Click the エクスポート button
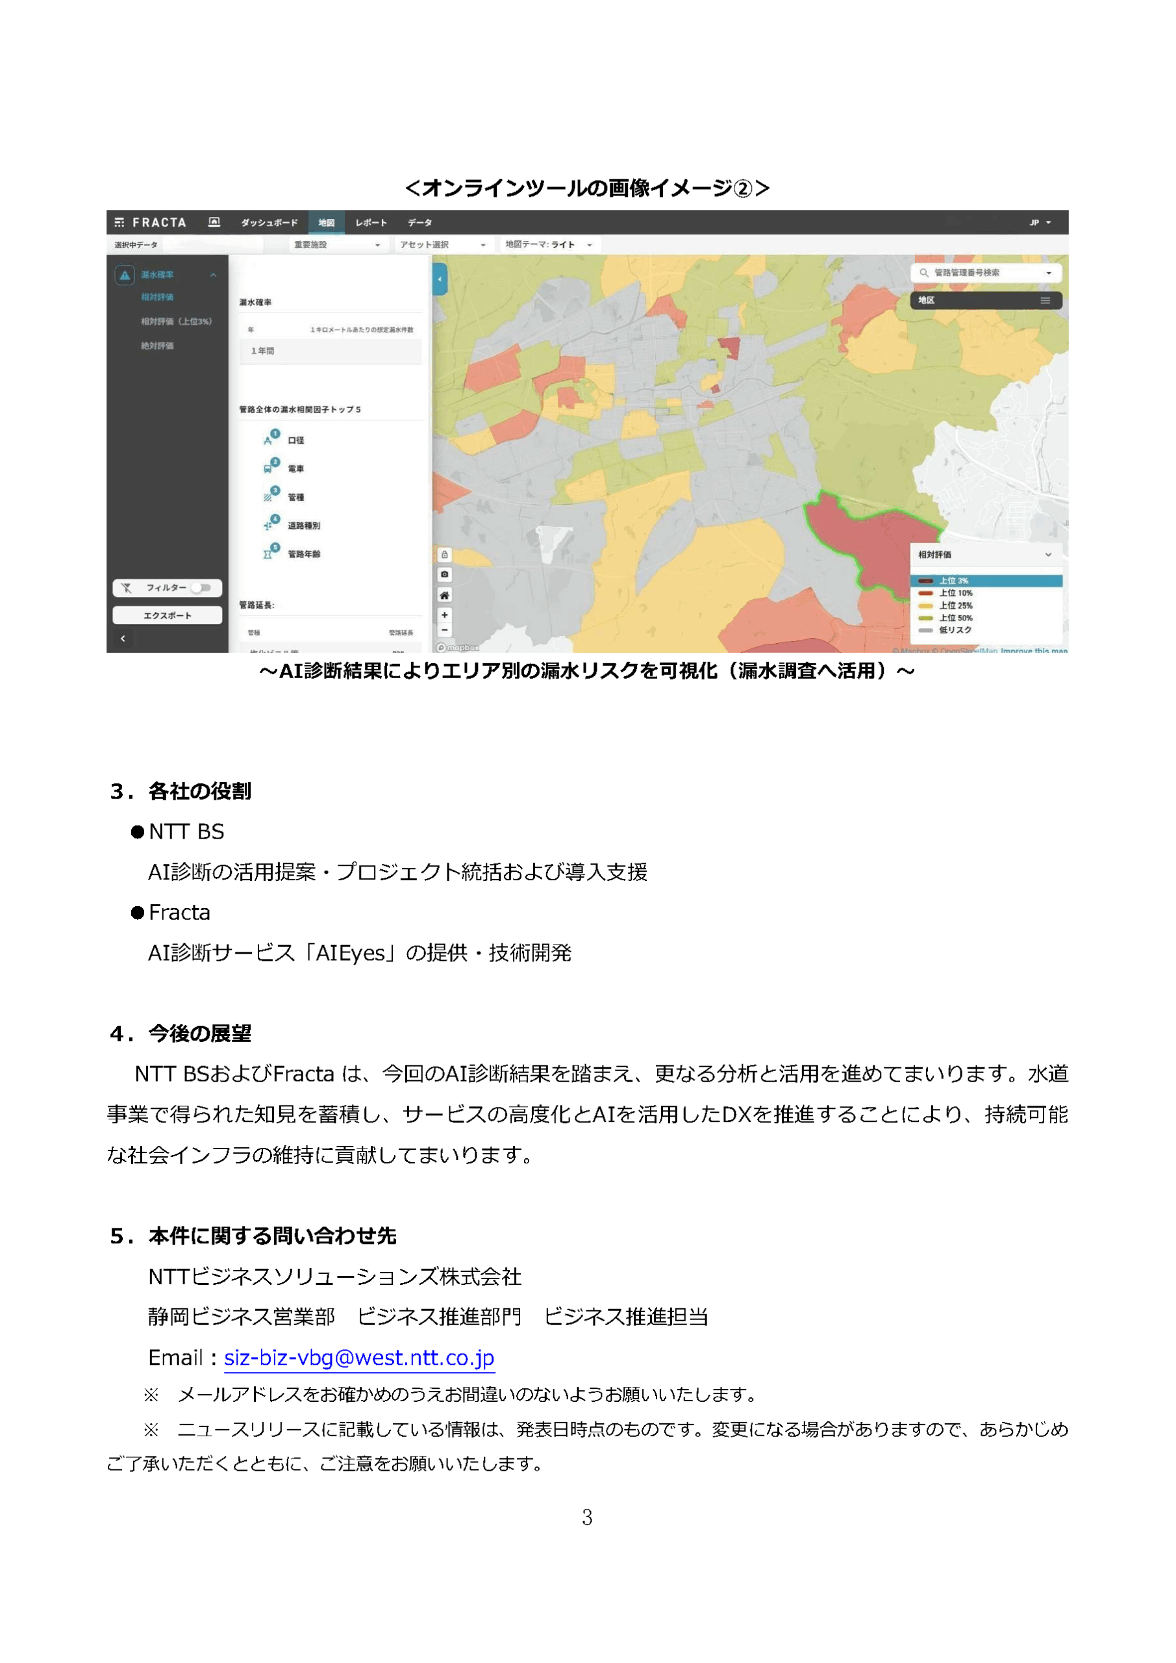1176x1663 pixels. point(168,616)
